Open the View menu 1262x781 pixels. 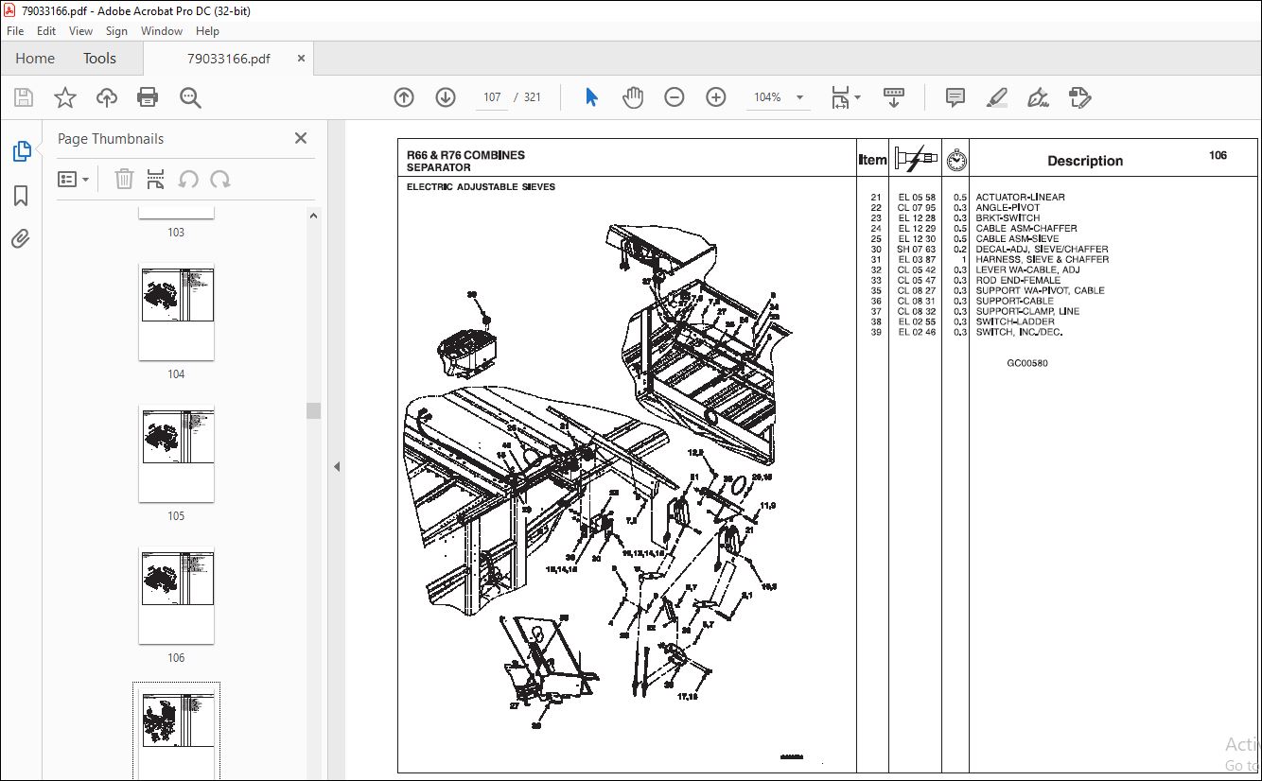click(81, 31)
